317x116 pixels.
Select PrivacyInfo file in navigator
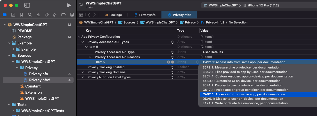38,74
